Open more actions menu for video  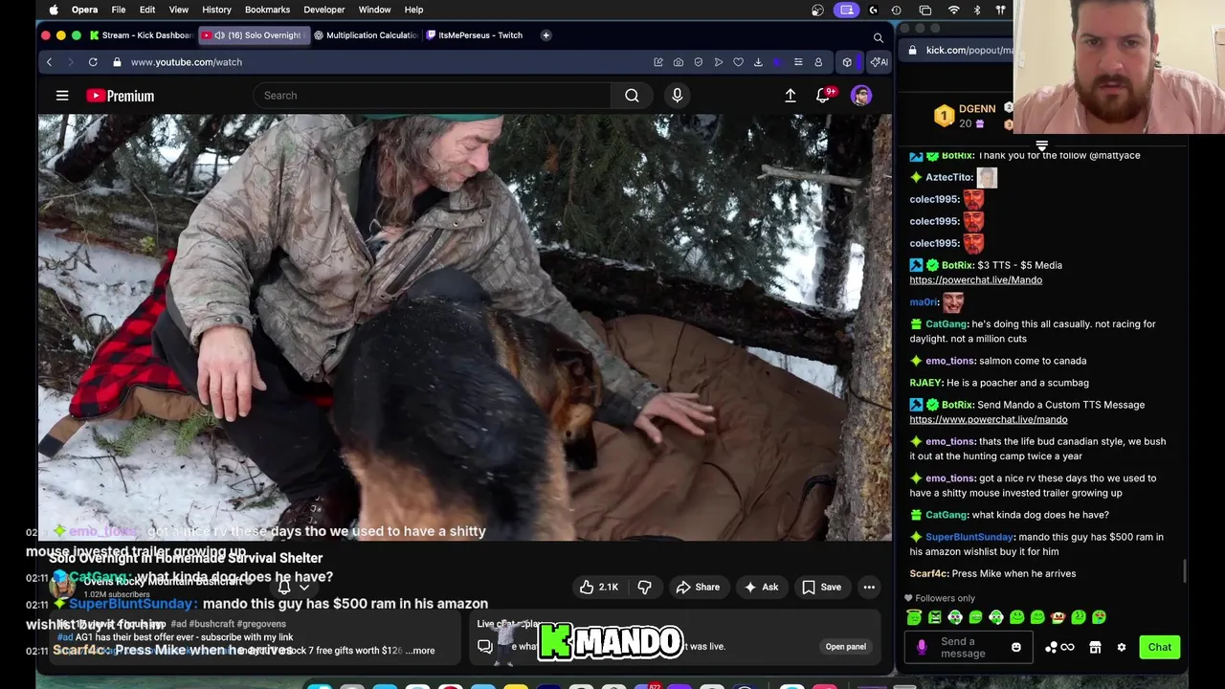click(x=869, y=588)
